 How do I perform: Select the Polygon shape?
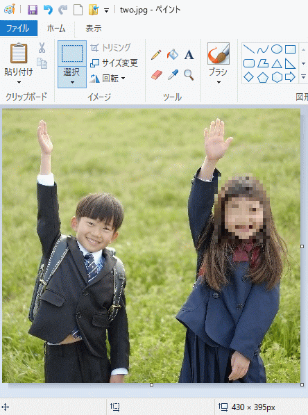[x=263, y=63]
